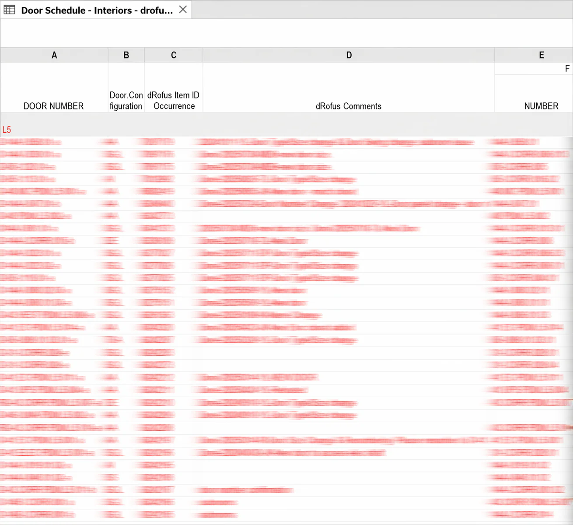Select column D header
This screenshot has width=573, height=525.
pyautogui.click(x=349, y=55)
